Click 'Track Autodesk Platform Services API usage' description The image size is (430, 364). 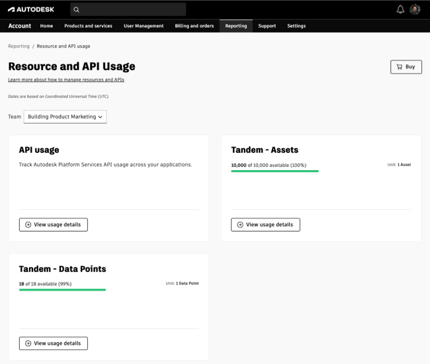[105, 165]
